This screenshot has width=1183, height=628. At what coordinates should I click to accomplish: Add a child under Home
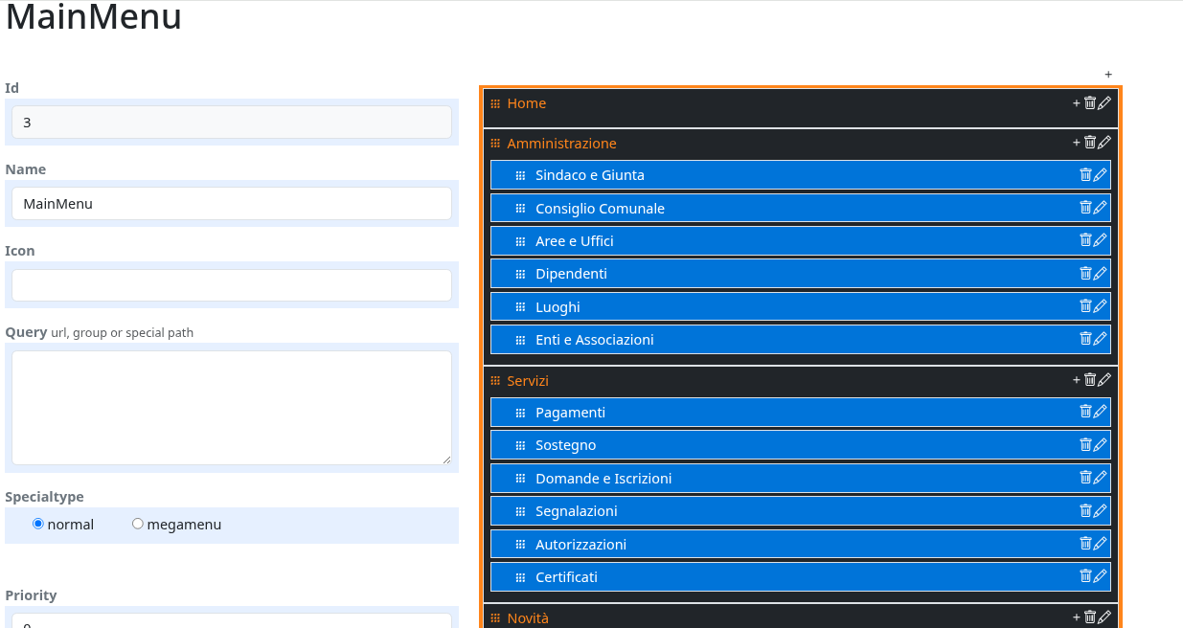pyautogui.click(x=1077, y=102)
